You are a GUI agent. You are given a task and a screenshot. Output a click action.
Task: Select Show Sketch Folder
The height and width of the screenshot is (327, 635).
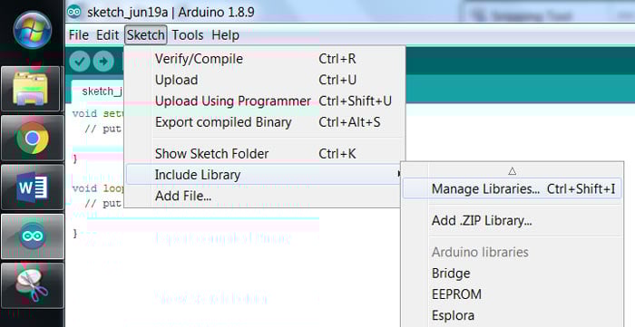coord(265,154)
